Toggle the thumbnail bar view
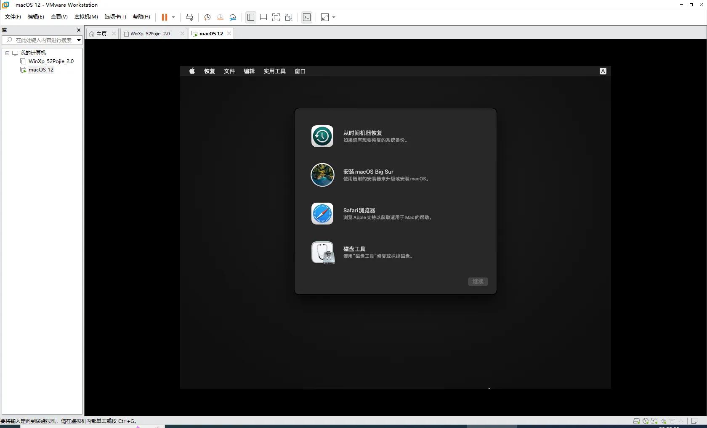707x428 pixels. click(x=263, y=17)
